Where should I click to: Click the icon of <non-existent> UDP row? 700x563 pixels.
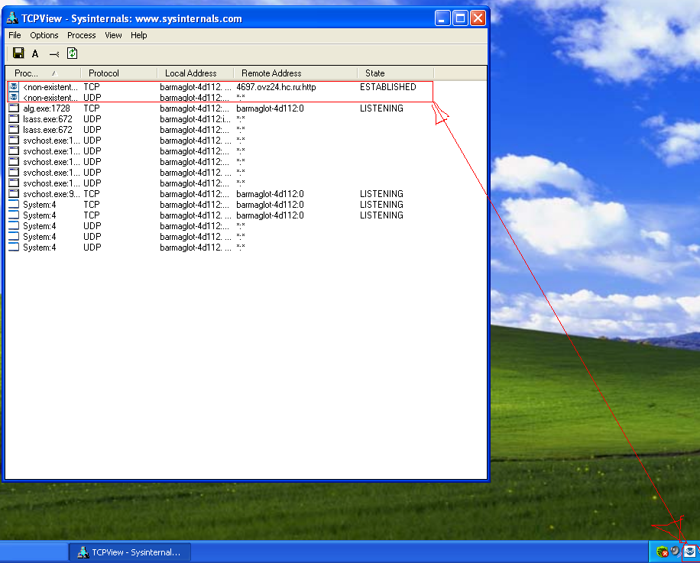(x=14, y=97)
